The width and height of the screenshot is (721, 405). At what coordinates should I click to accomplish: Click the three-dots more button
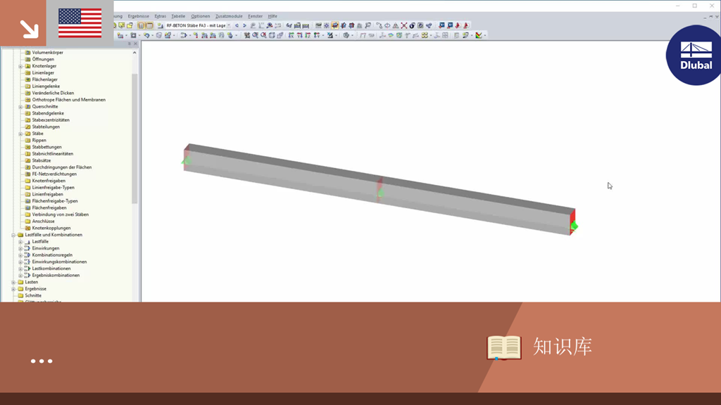pyautogui.click(x=42, y=361)
